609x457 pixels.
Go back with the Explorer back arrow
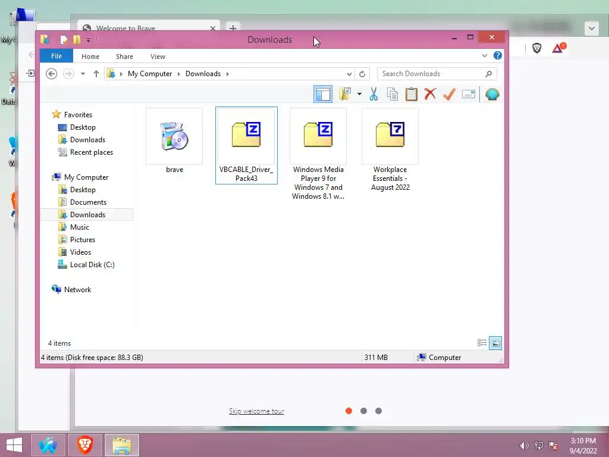51,73
